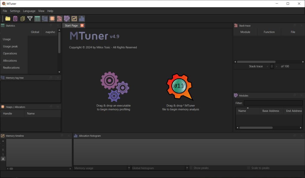This screenshot has height=178, width=305.
Task: Click the white funnel filter toolbar icon
Action: [30, 19]
